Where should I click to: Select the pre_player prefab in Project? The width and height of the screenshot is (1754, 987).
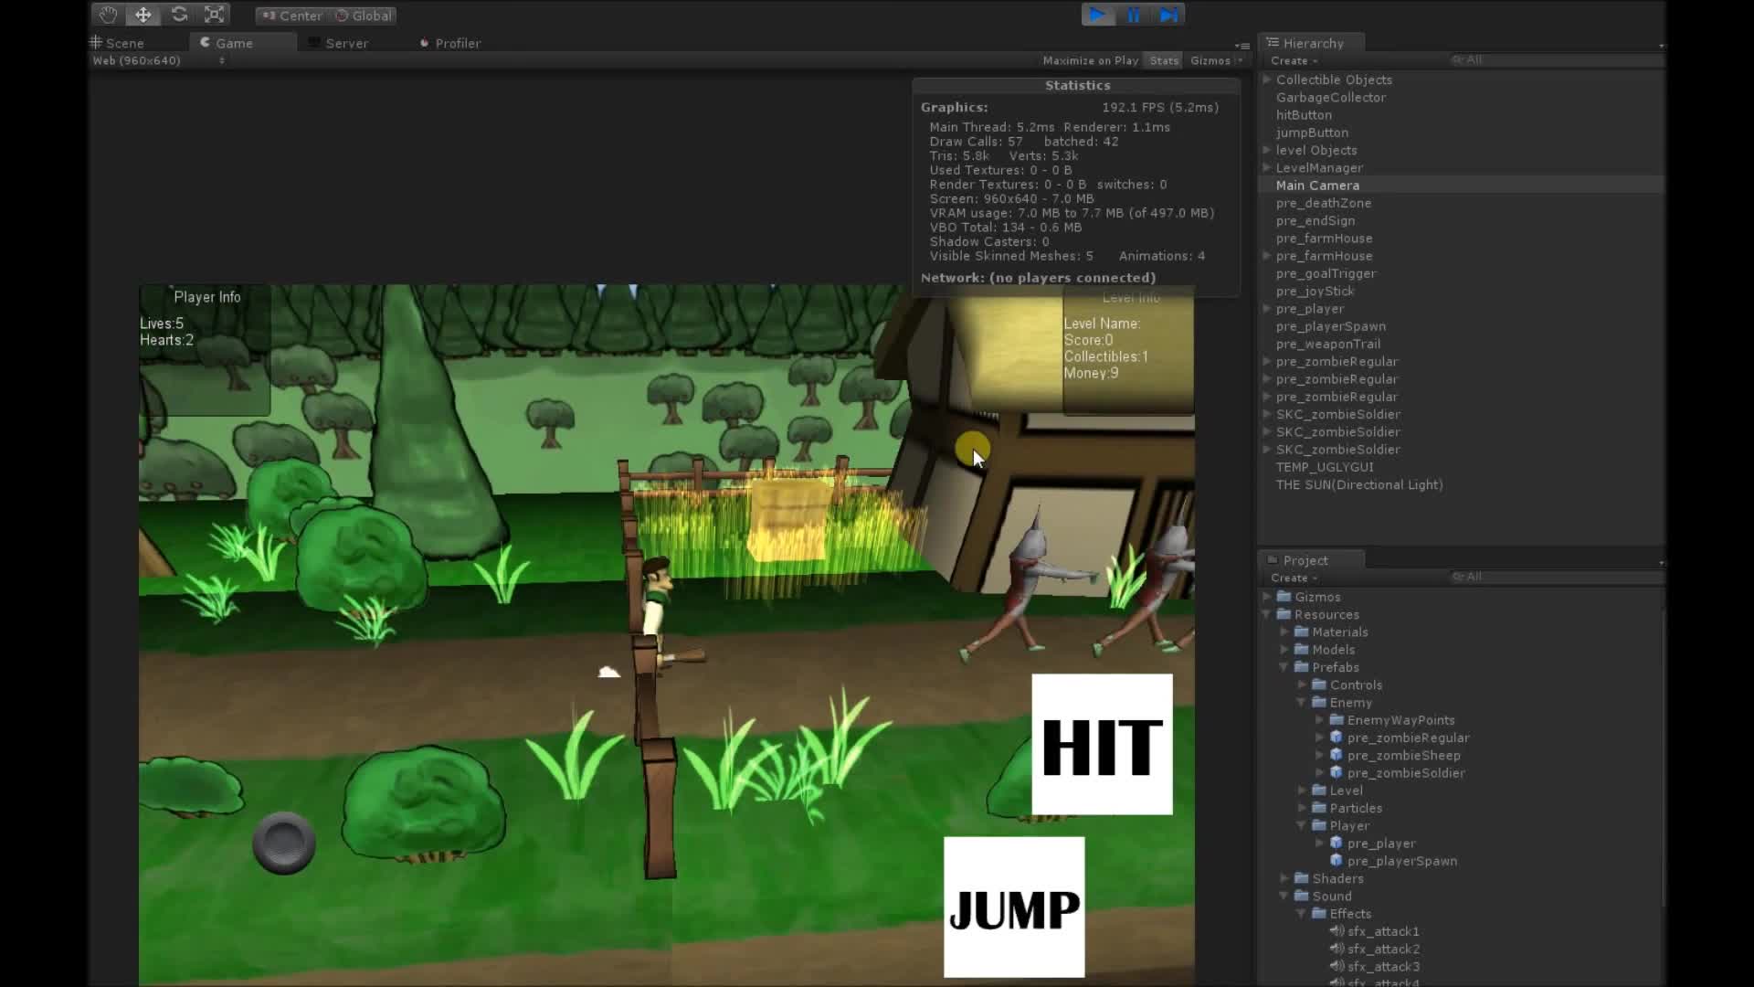1384,843
